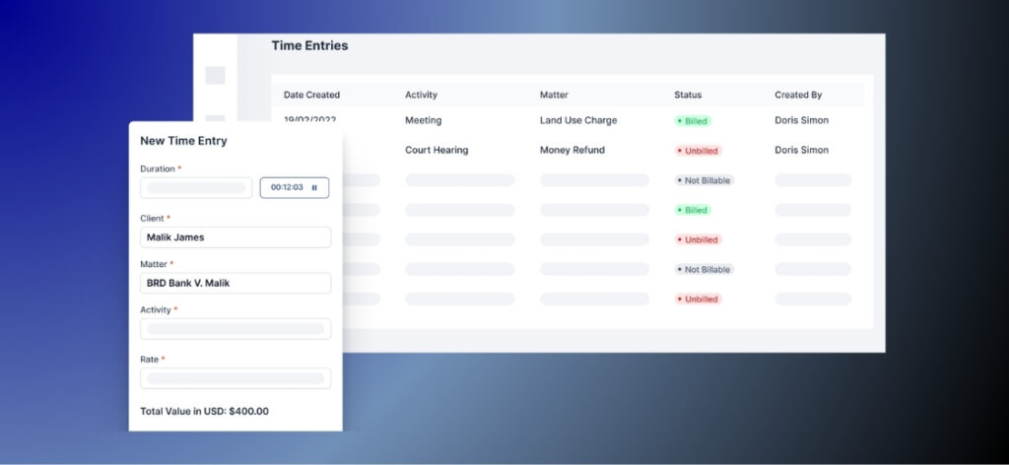Expand the Activity field in New Time Entry
1009x465 pixels.
(235, 329)
